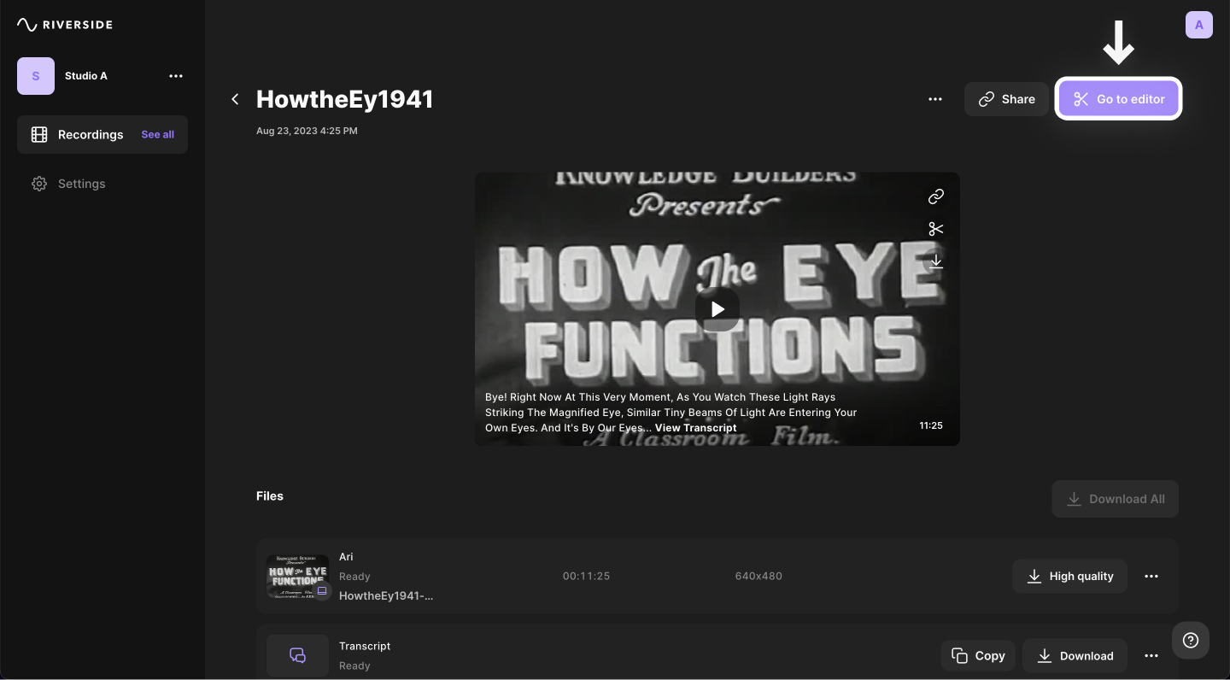The width and height of the screenshot is (1230, 680).
Task: Click the Aug 23, 2023 4:25 PM date
Action: pos(307,131)
